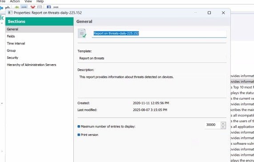Image resolution: width=254 pixels, height=162 pixels.
Task: Click the 30000 entries value field
Action: point(213,125)
